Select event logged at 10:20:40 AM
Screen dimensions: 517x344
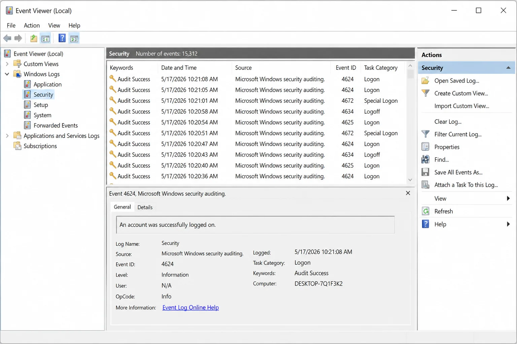tap(256, 165)
